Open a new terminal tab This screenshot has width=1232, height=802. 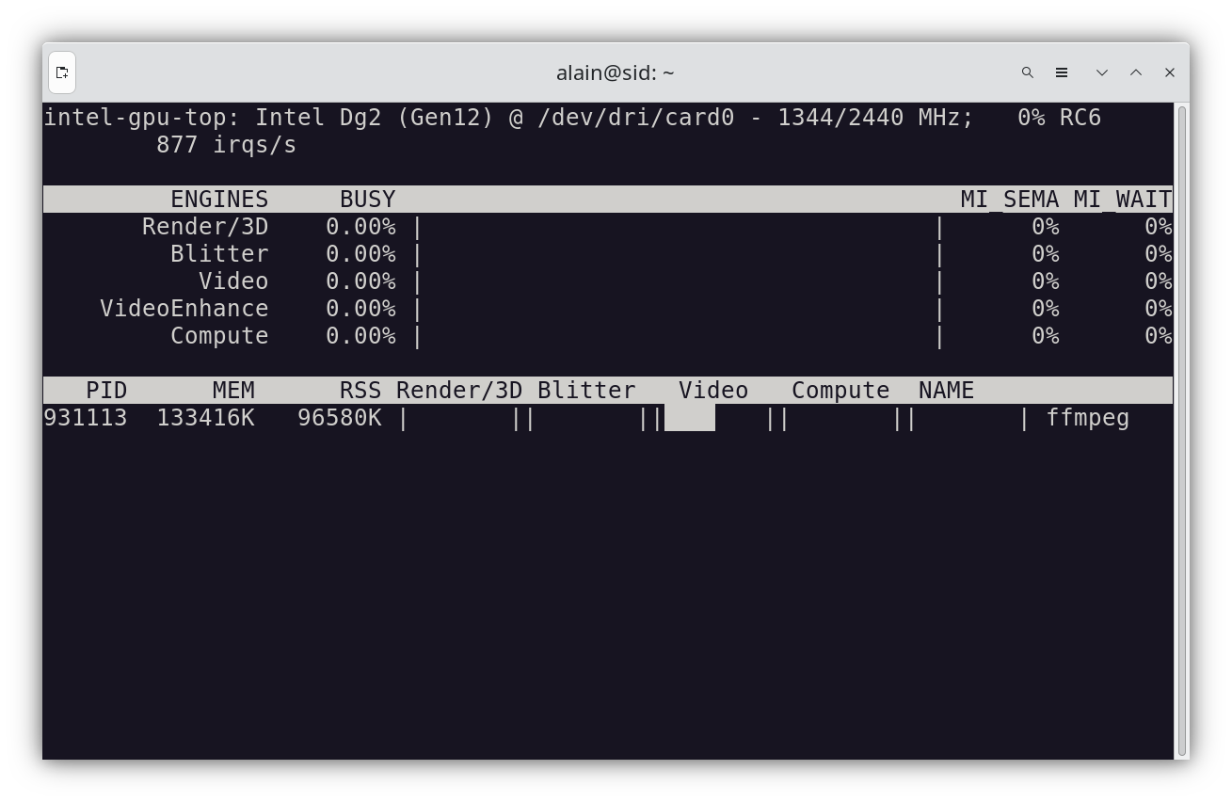(x=62, y=72)
